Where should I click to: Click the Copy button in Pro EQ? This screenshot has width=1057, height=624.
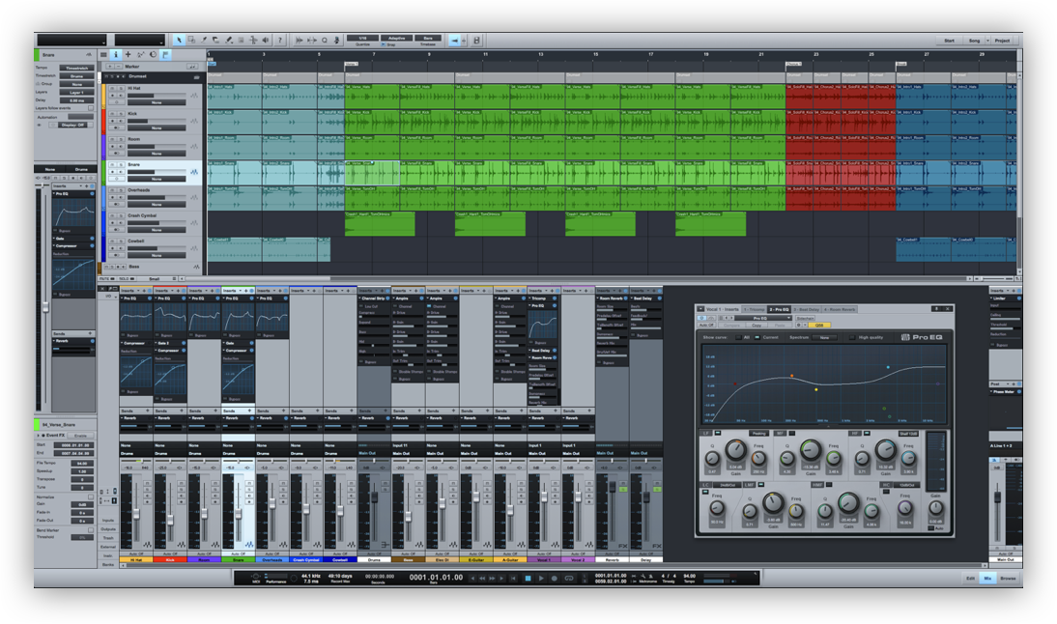[x=757, y=325]
